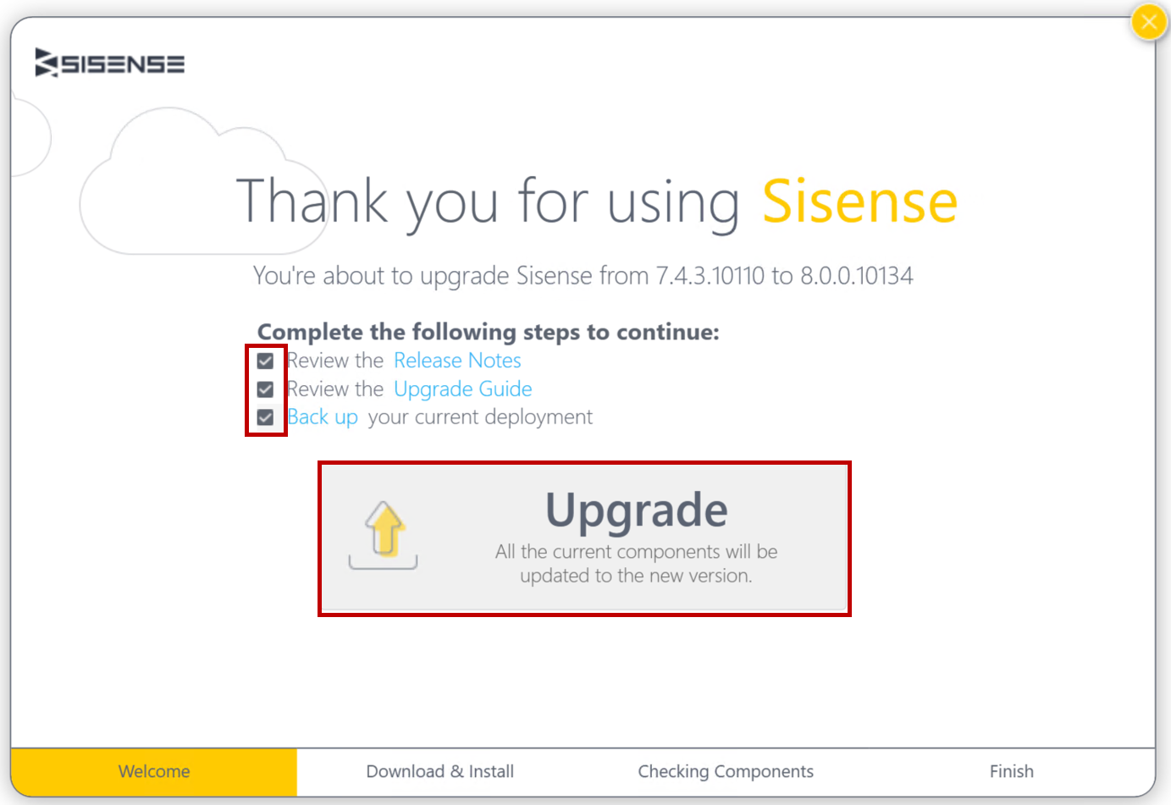Close the installer with yellow X
The width and height of the screenshot is (1171, 805).
[1149, 22]
